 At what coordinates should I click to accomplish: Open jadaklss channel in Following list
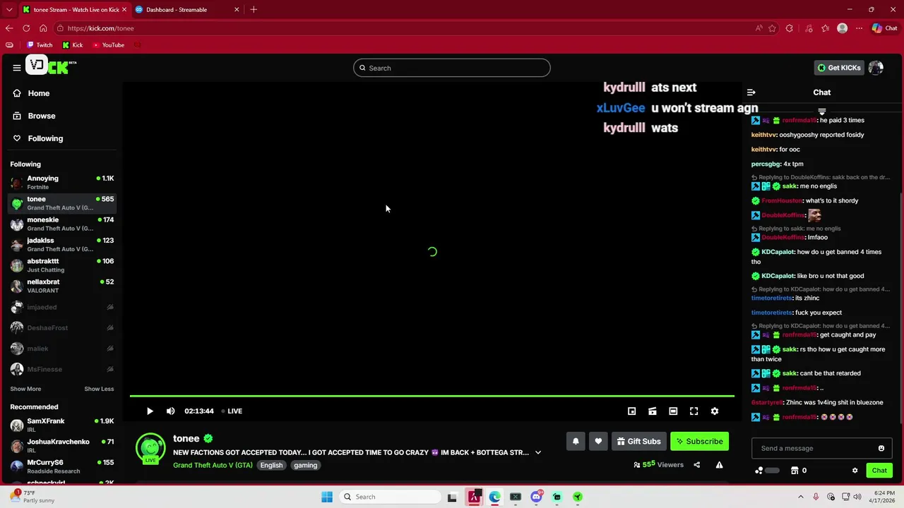[x=61, y=244]
